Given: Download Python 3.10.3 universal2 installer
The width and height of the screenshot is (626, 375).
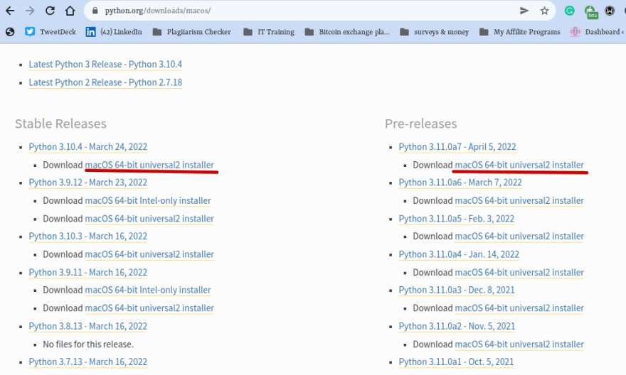Looking at the screenshot, I should point(149,254).
